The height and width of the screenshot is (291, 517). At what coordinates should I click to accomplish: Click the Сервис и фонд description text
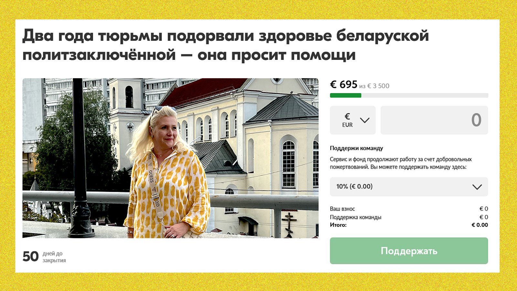click(x=401, y=163)
